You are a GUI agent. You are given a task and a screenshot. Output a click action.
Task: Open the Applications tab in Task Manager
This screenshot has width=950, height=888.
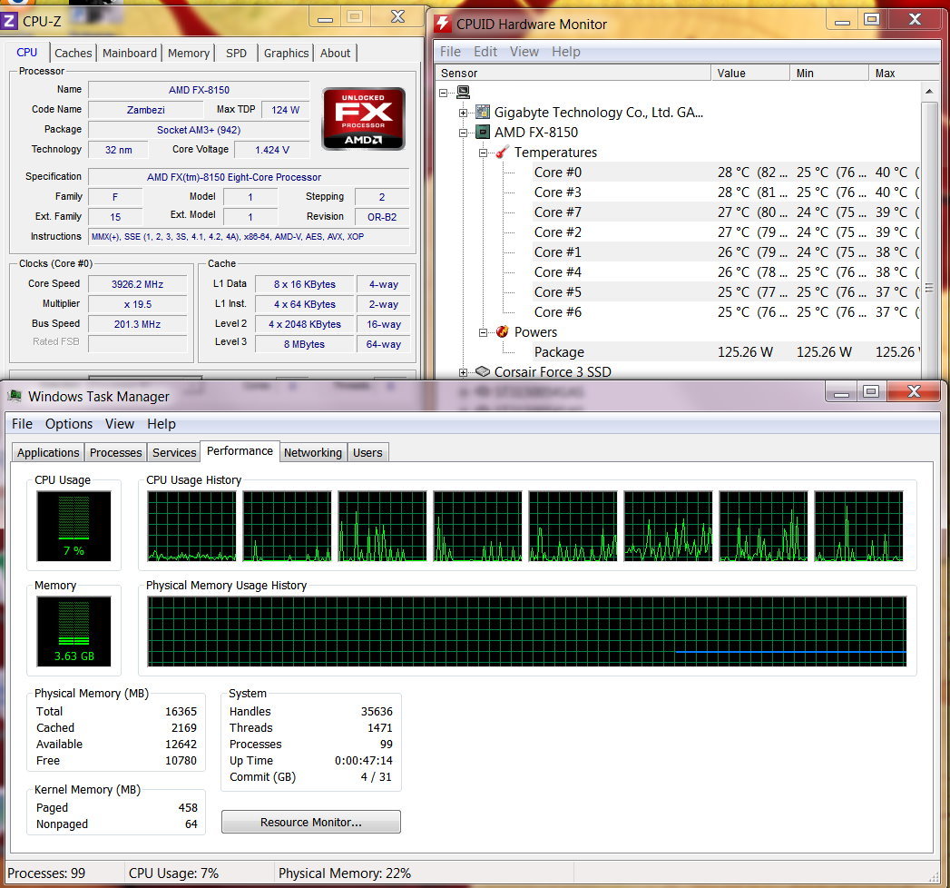48,453
